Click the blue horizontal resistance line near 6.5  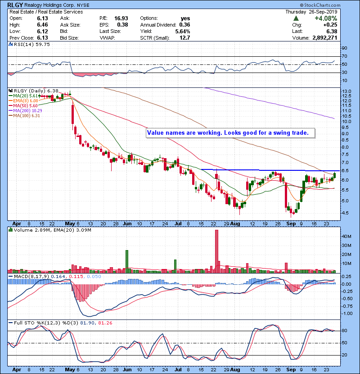pos(270,170)
